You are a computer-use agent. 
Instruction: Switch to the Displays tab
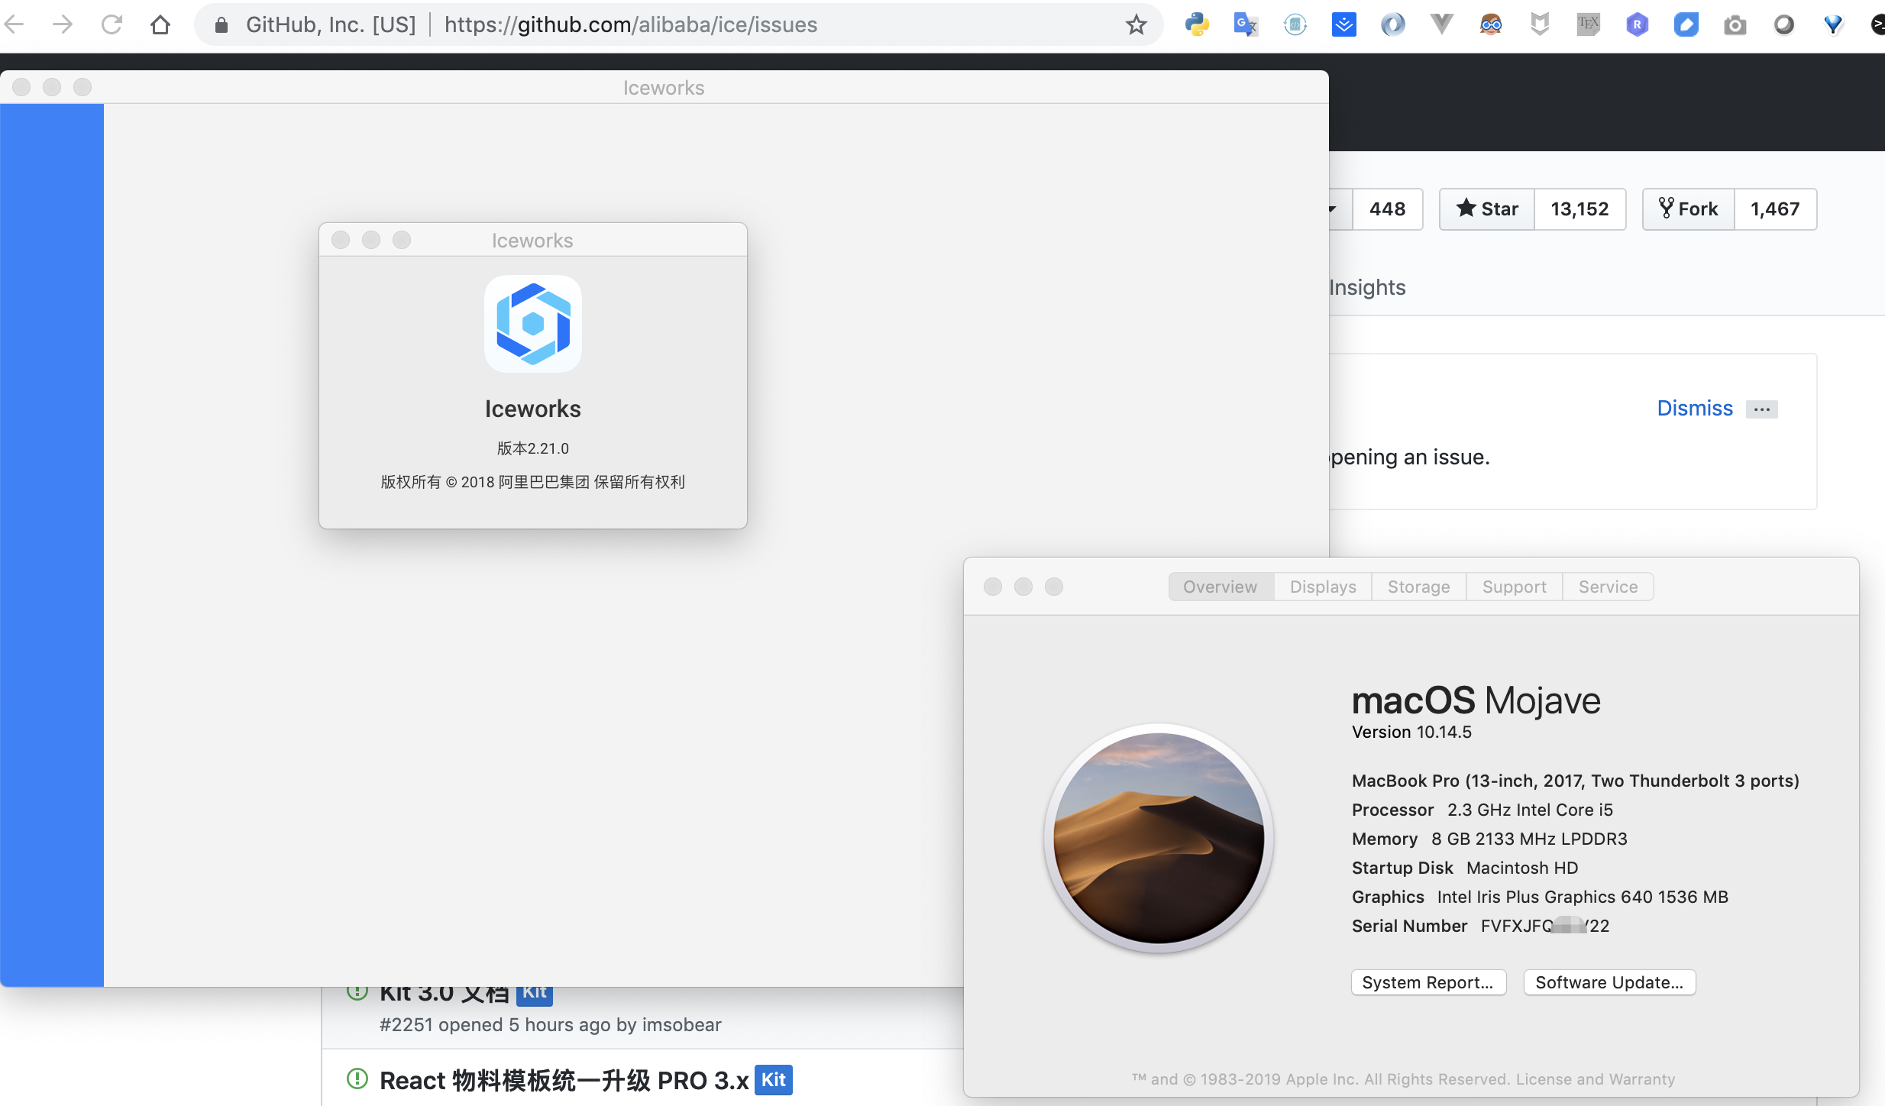point(1323,587)
